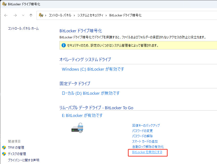Expand the chevron after システムとセキュリティ
Screen dimensions: 217x164
pyautogui.click(x=106, y=15)
